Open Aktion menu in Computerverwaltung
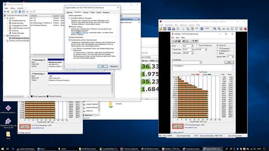The image size is (269, 151). [x=13, y=8]
